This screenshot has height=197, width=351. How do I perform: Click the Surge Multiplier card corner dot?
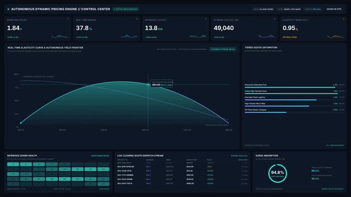click(x=68, y=19)
